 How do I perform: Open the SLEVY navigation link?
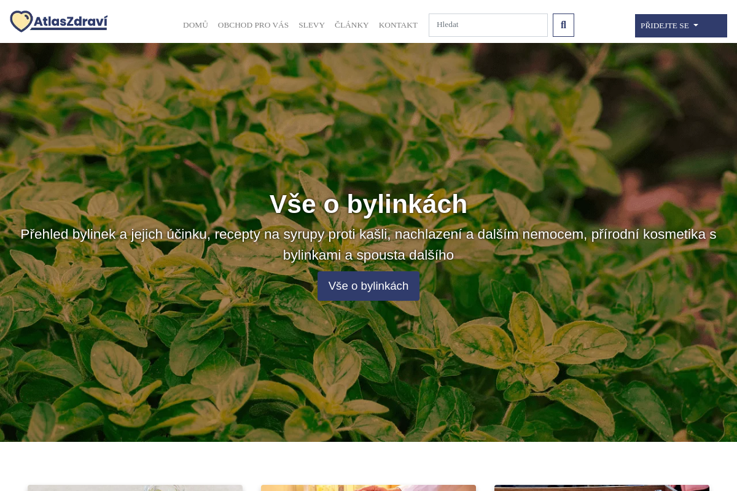pyautogui.click(x=311, y=25)
